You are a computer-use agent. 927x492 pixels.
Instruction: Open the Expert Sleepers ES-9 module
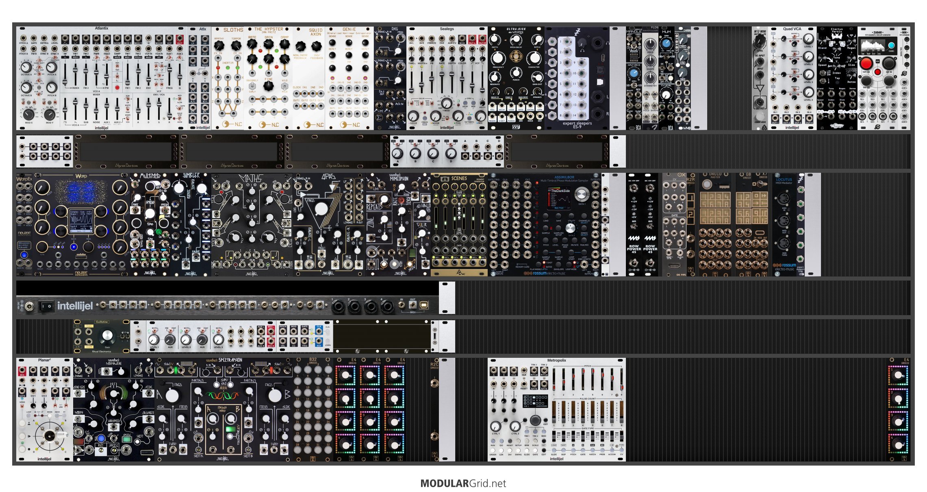[577, 78]
